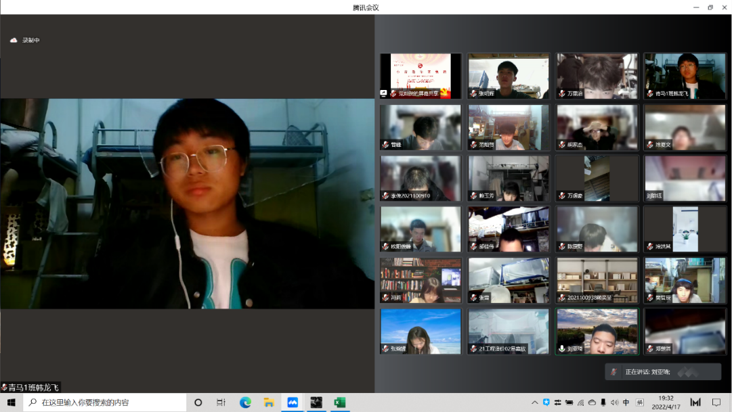Open Windows Task View
732x412 pixels.
(221, 403)
